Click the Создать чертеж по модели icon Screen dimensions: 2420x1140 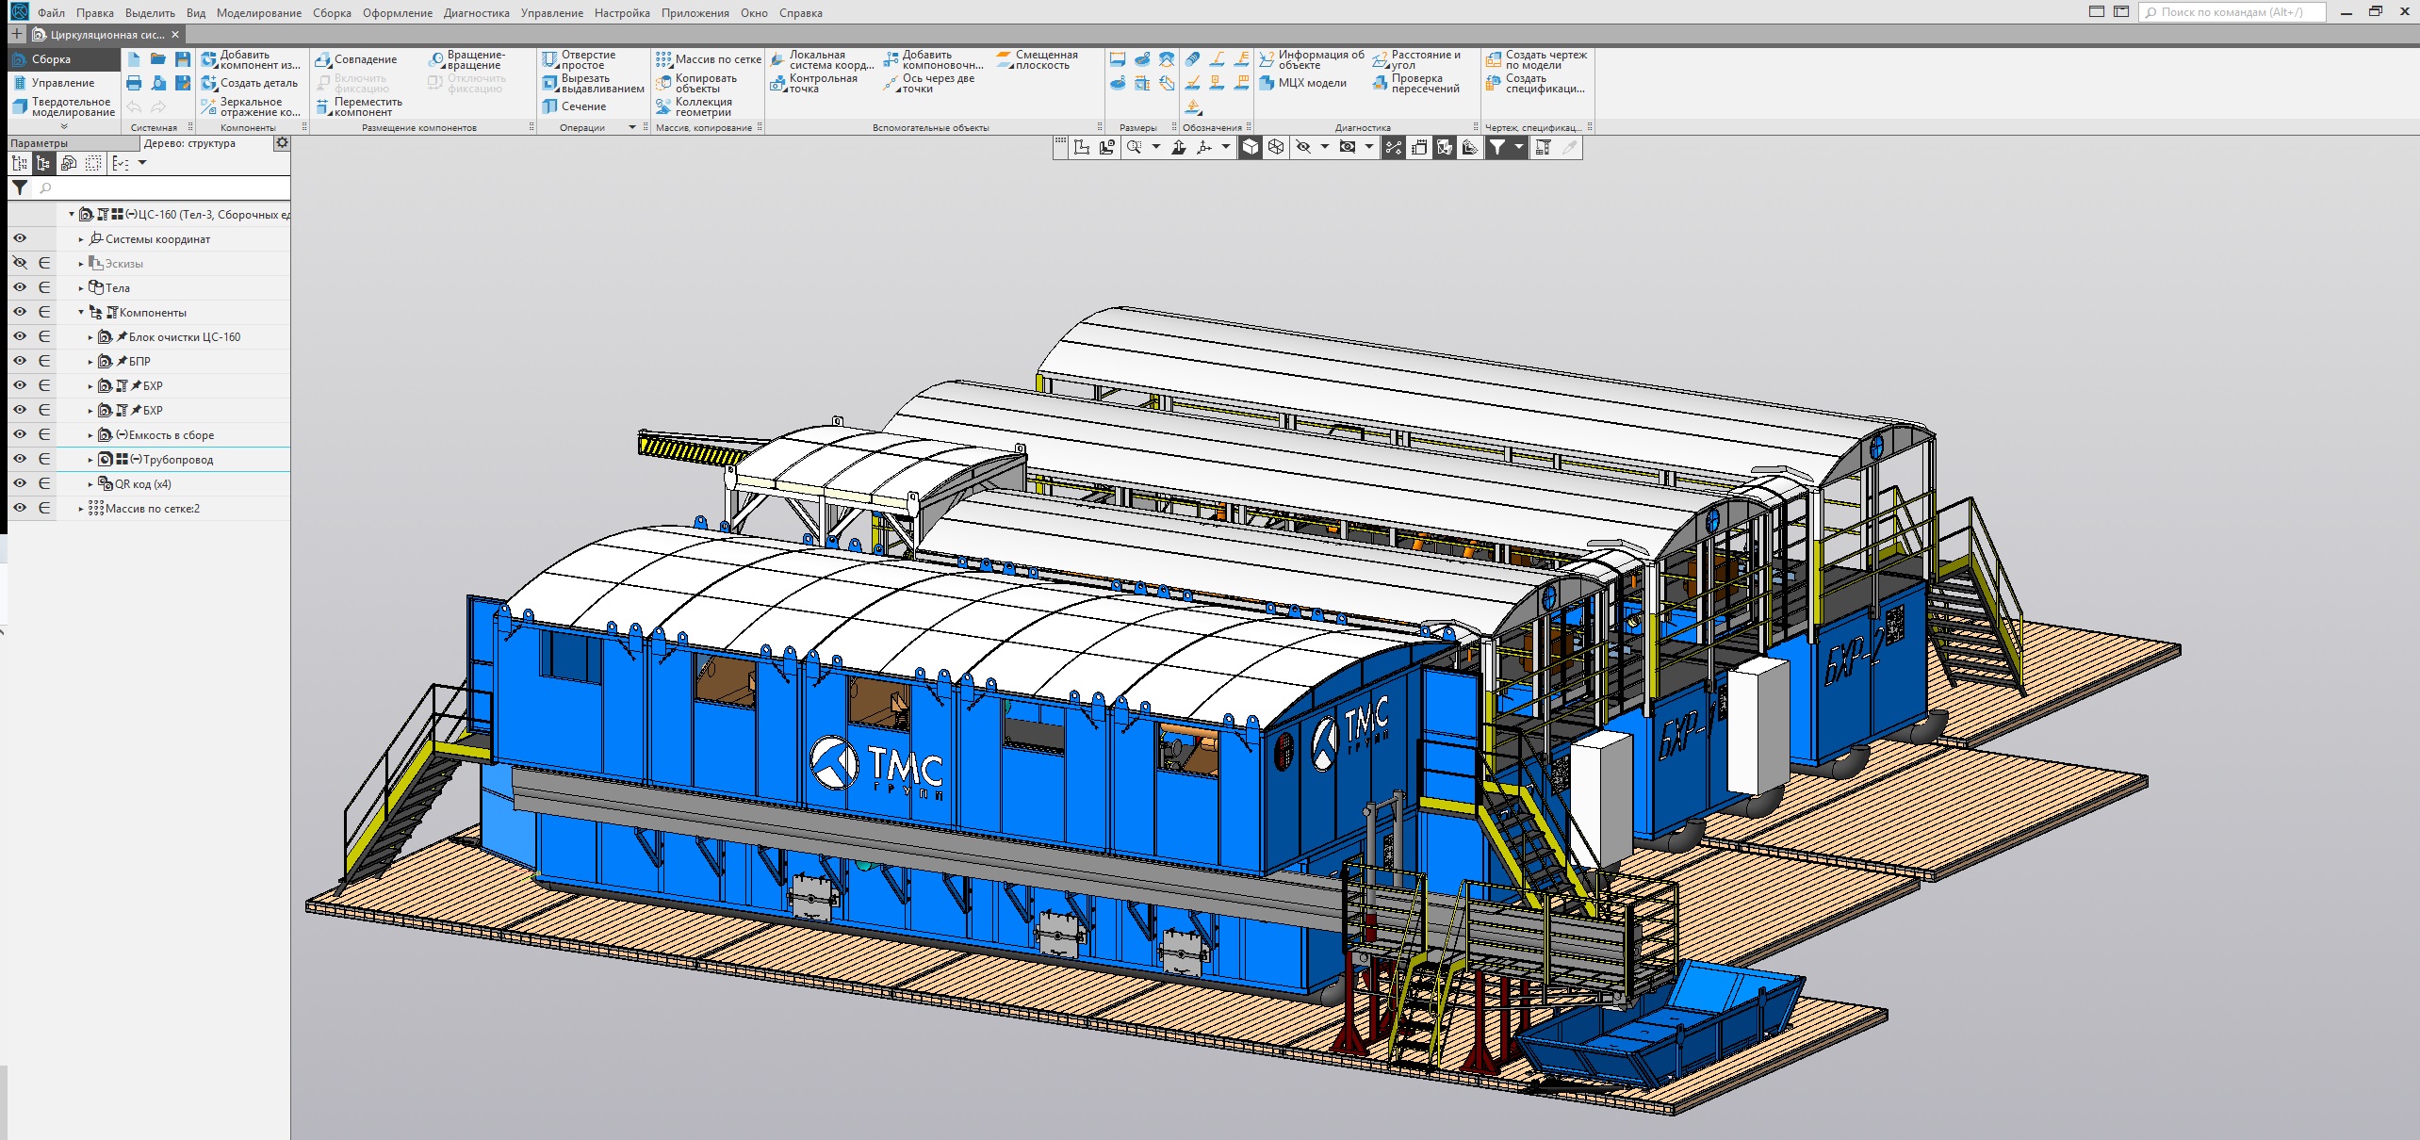[1494, 59]
